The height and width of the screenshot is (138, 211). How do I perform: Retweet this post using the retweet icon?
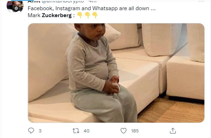[x=76, y=131]
